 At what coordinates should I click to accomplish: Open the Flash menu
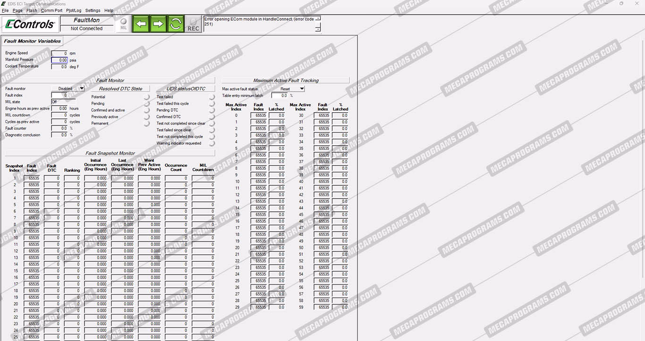point(32,10)
